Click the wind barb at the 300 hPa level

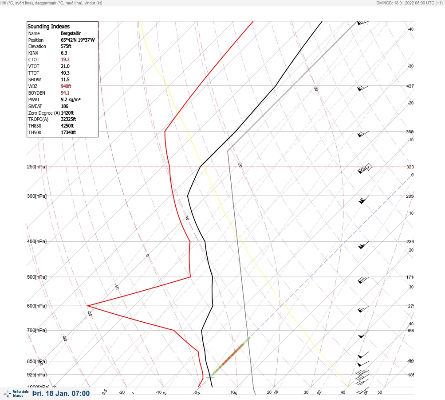coord(363,200)
